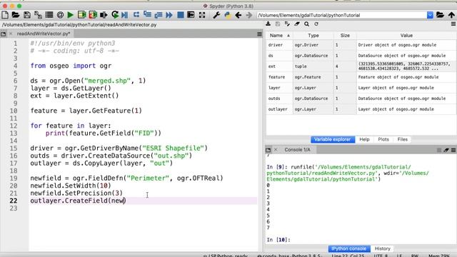Select the 'feature' variable row

click(x=361, y=77)
